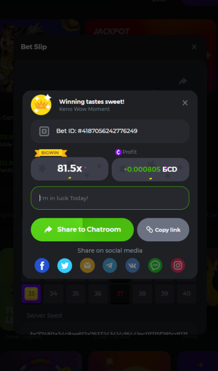Share win on Telegram
The image size is (218, 371).
110,266
